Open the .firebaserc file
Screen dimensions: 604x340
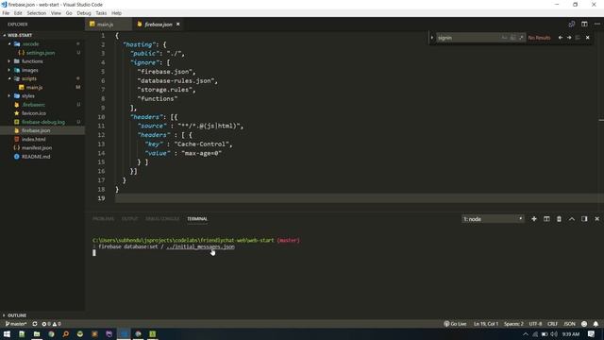click(x=33, y=105)
